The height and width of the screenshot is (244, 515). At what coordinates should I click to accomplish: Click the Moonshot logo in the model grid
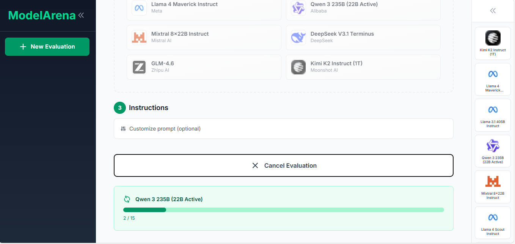pyautogui.click(x=298, y=67)
